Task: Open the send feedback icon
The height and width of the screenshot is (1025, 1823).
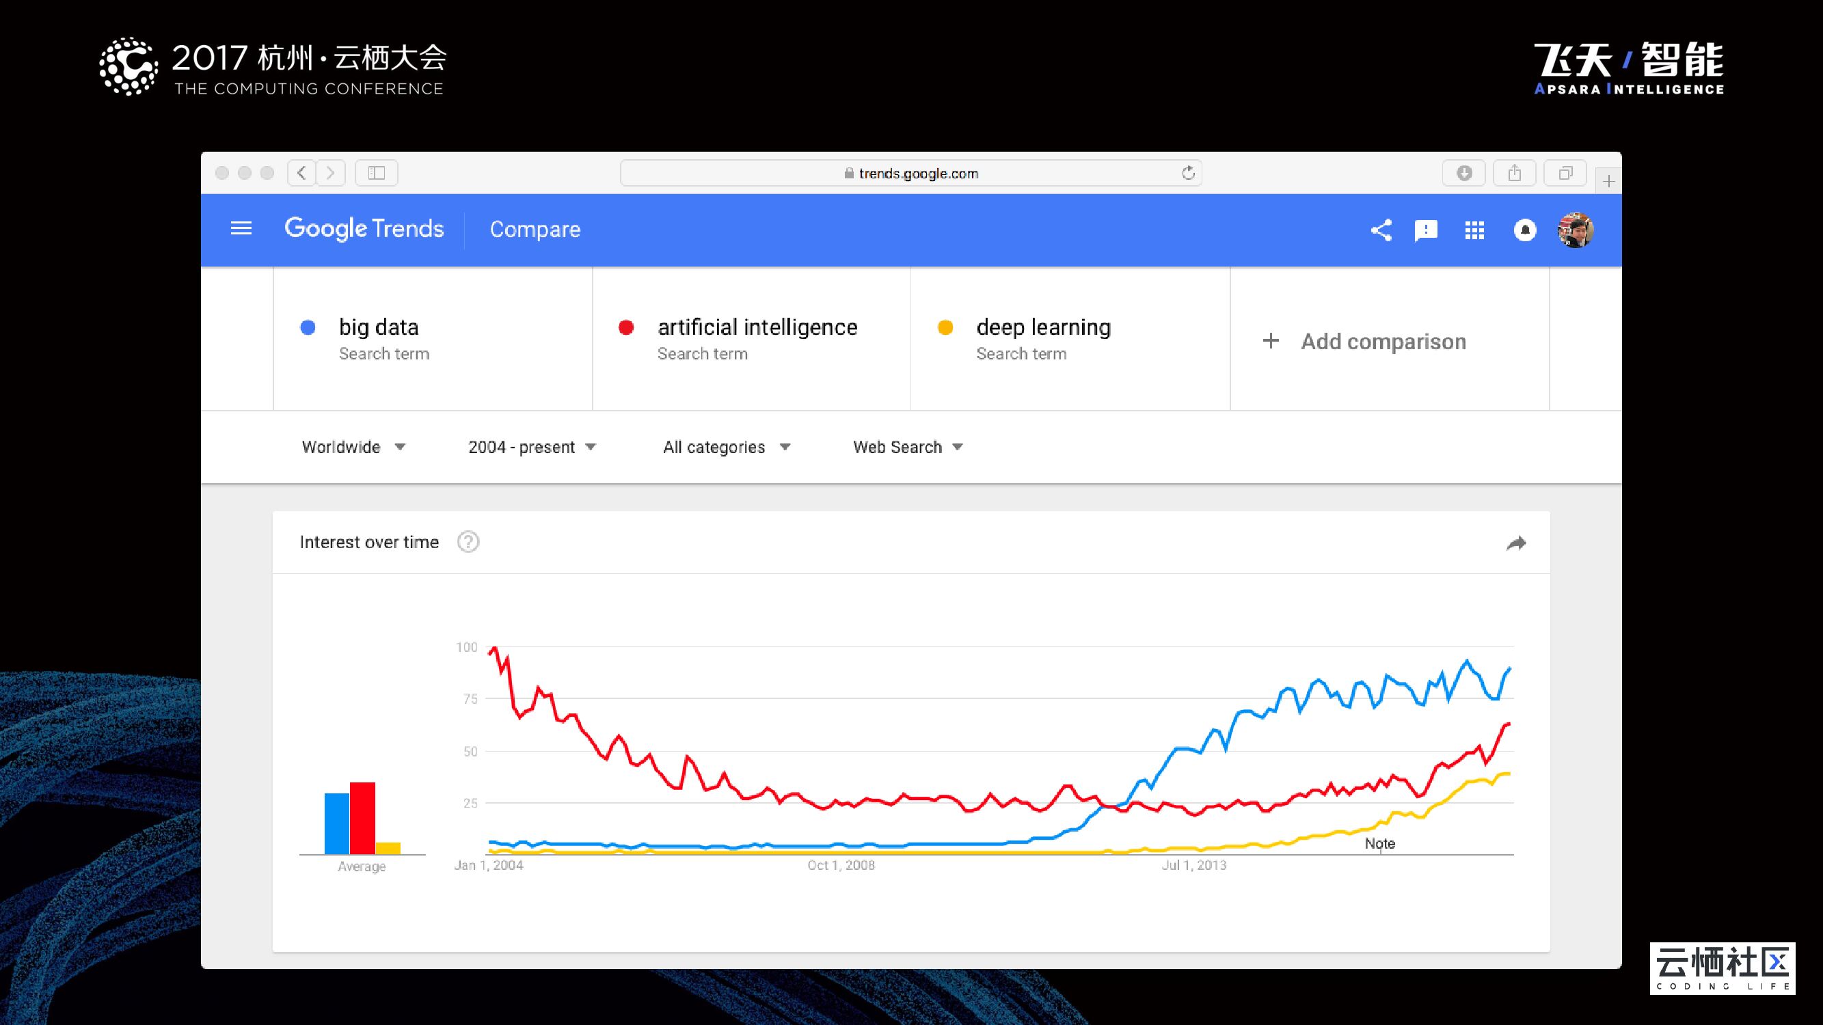Action: click(1425, 230)
